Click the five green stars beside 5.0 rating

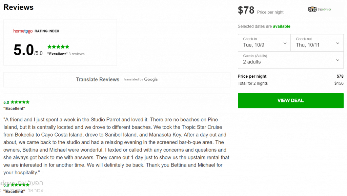pos(58,47)
